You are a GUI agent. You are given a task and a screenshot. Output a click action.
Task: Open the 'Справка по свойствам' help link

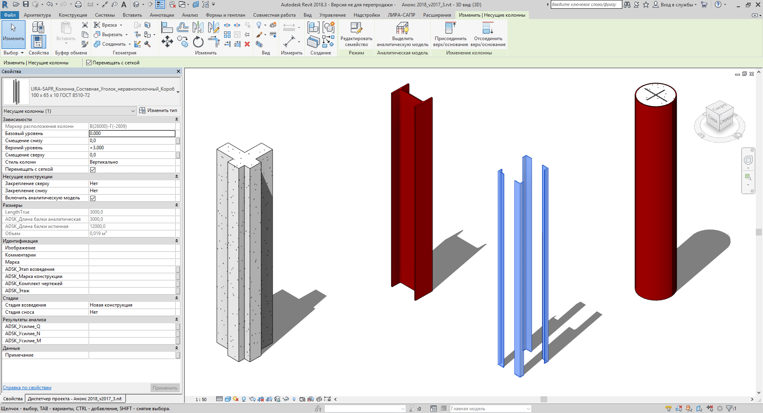[27, 388]
